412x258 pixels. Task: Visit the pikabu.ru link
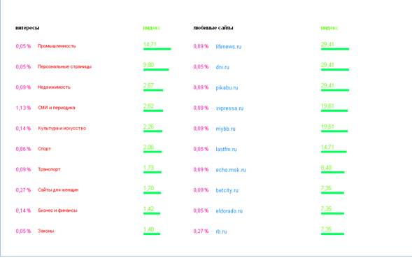tap(227, 87)
